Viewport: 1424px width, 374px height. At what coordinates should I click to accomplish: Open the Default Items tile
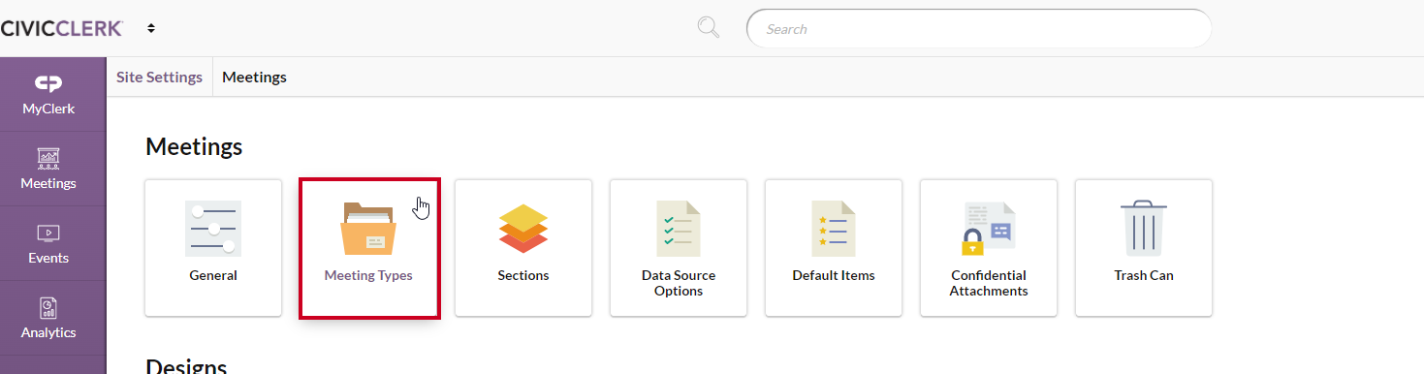coord(834,247)
